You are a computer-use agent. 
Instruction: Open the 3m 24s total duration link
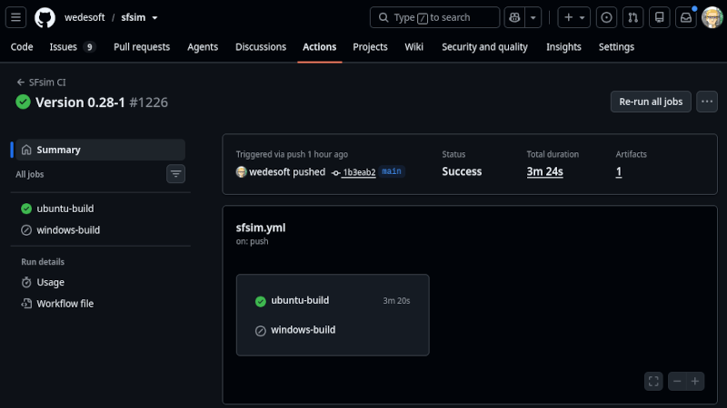(544, 171)
